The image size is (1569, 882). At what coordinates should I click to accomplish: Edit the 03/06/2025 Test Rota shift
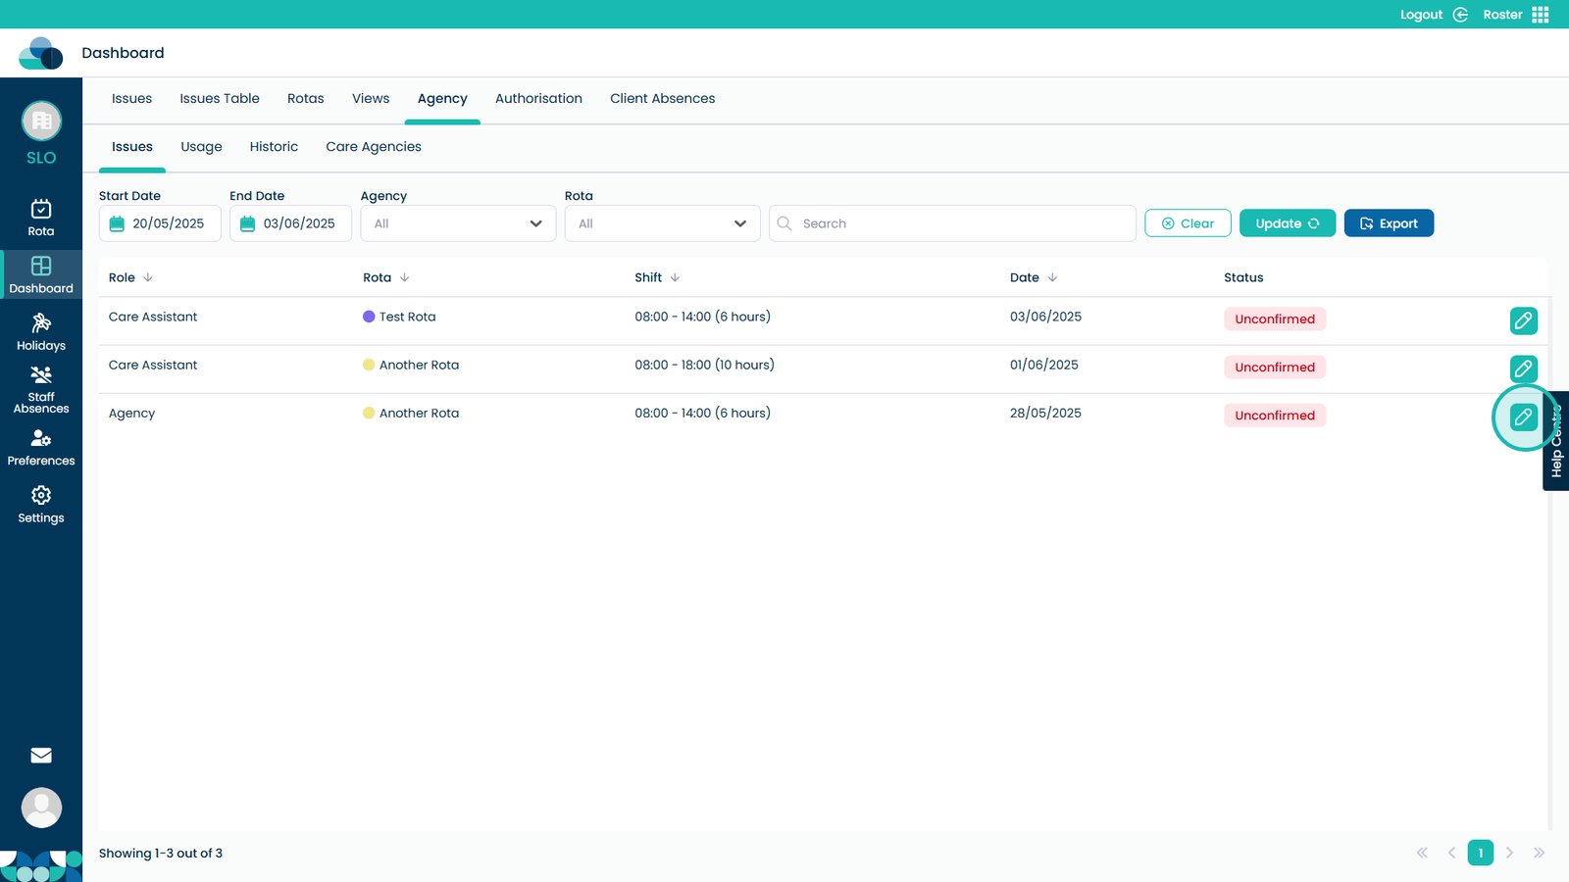[x=1523, y=320]
